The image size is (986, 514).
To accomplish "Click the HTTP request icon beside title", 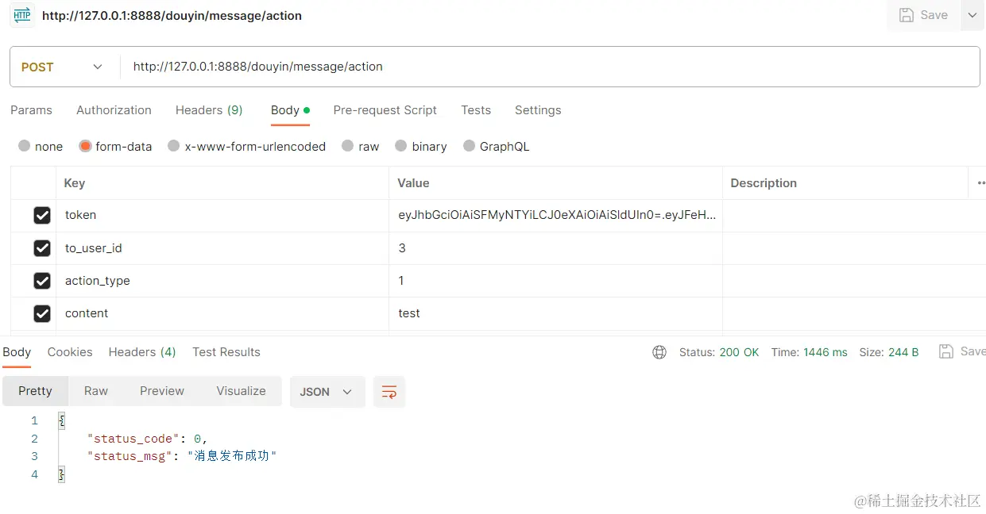I will pyautogui.click(x=22, y=15).
